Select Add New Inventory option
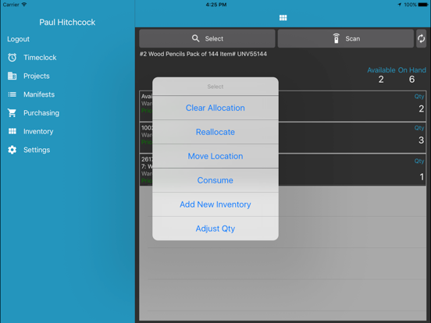The image size is (431, 323). pos(215,204)
